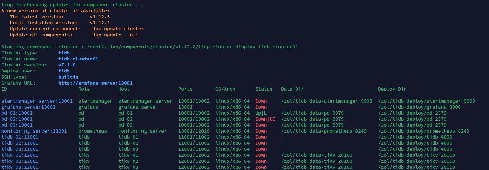
Task: Click the deploy dir /zol/tidb-deploy/grafana-3000
Action: tap(420, 107)
